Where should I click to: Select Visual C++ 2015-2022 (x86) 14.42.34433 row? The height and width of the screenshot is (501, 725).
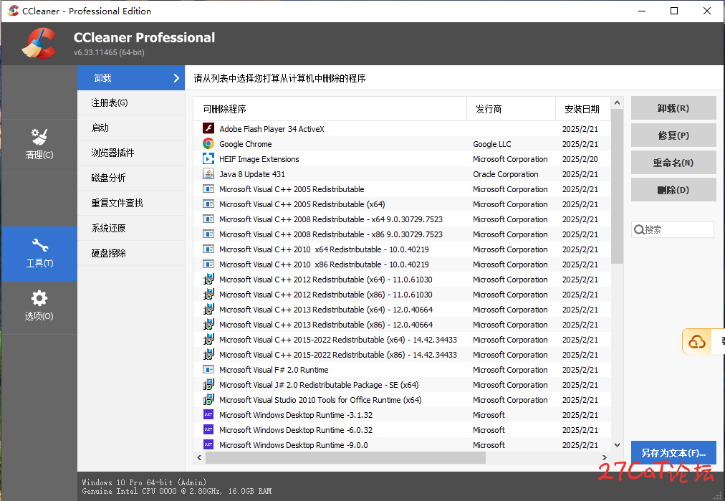[x=402, y=354]
